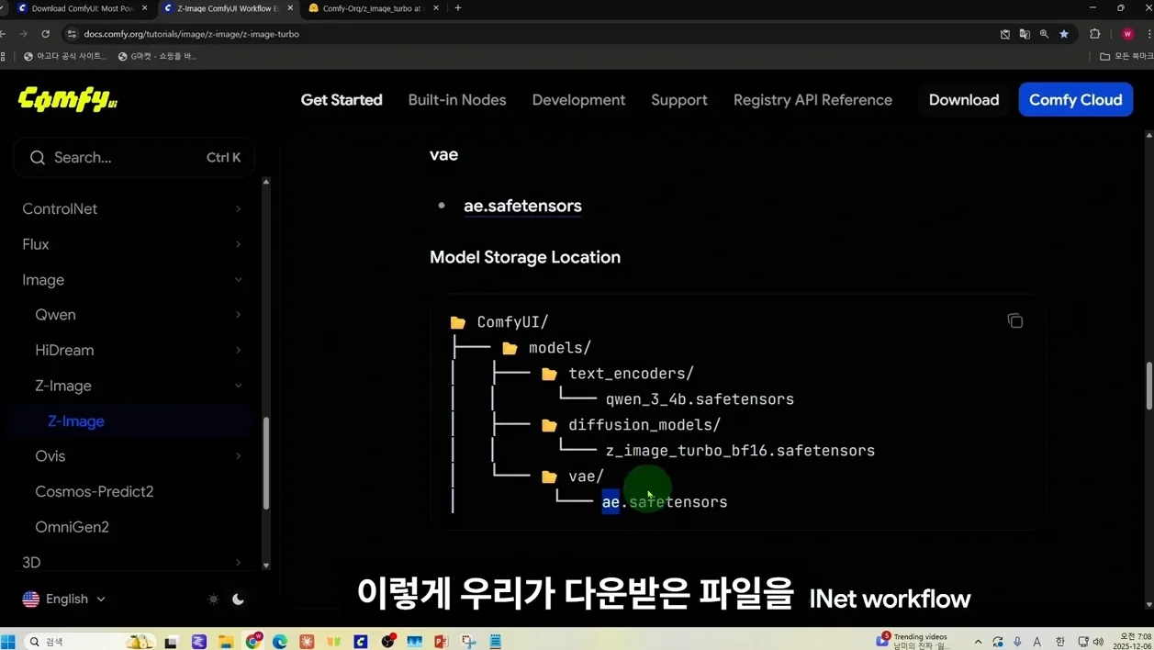The image size is (1154, 650).
Task: Expand the ControlNet sidebar section
Action: [x=134, y=208]
